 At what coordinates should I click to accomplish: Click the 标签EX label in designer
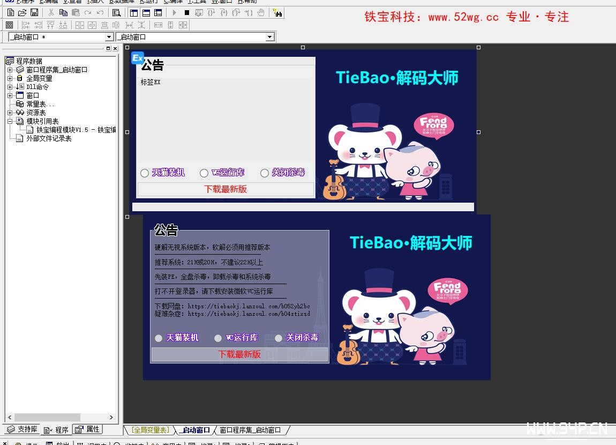click(x=151, y=82)
